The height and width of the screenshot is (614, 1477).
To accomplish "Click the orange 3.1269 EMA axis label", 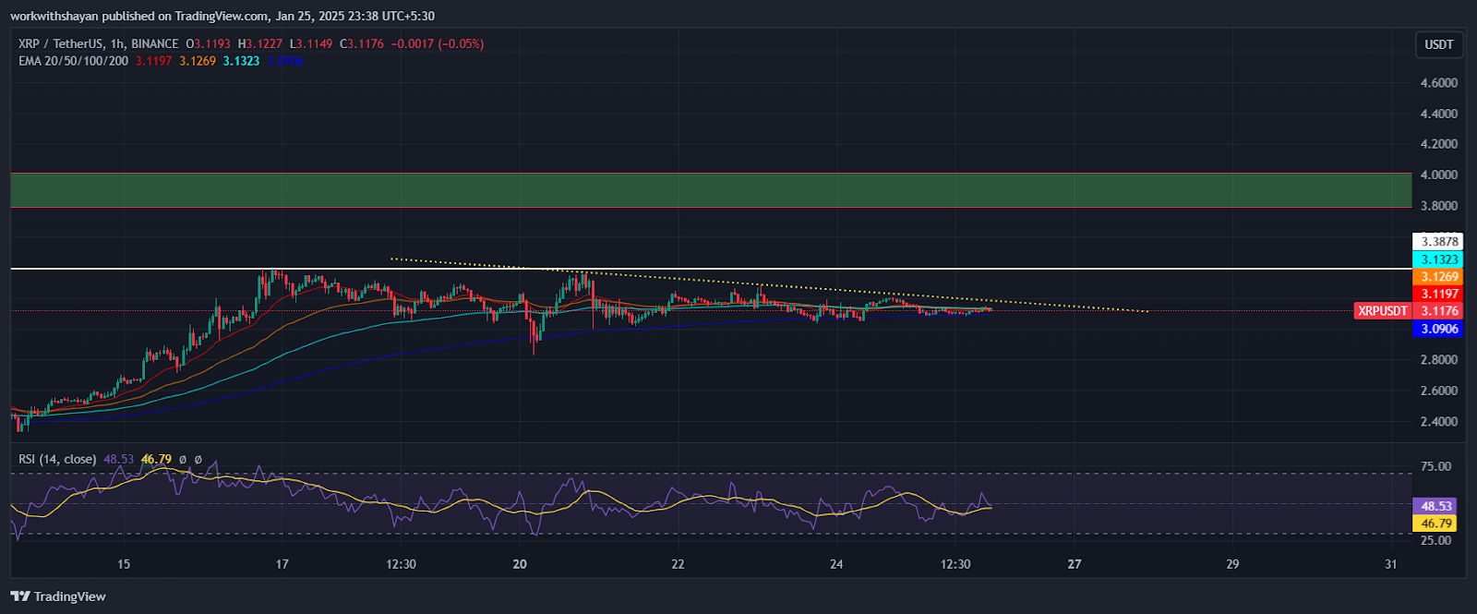I will [x=1438, y=277].
